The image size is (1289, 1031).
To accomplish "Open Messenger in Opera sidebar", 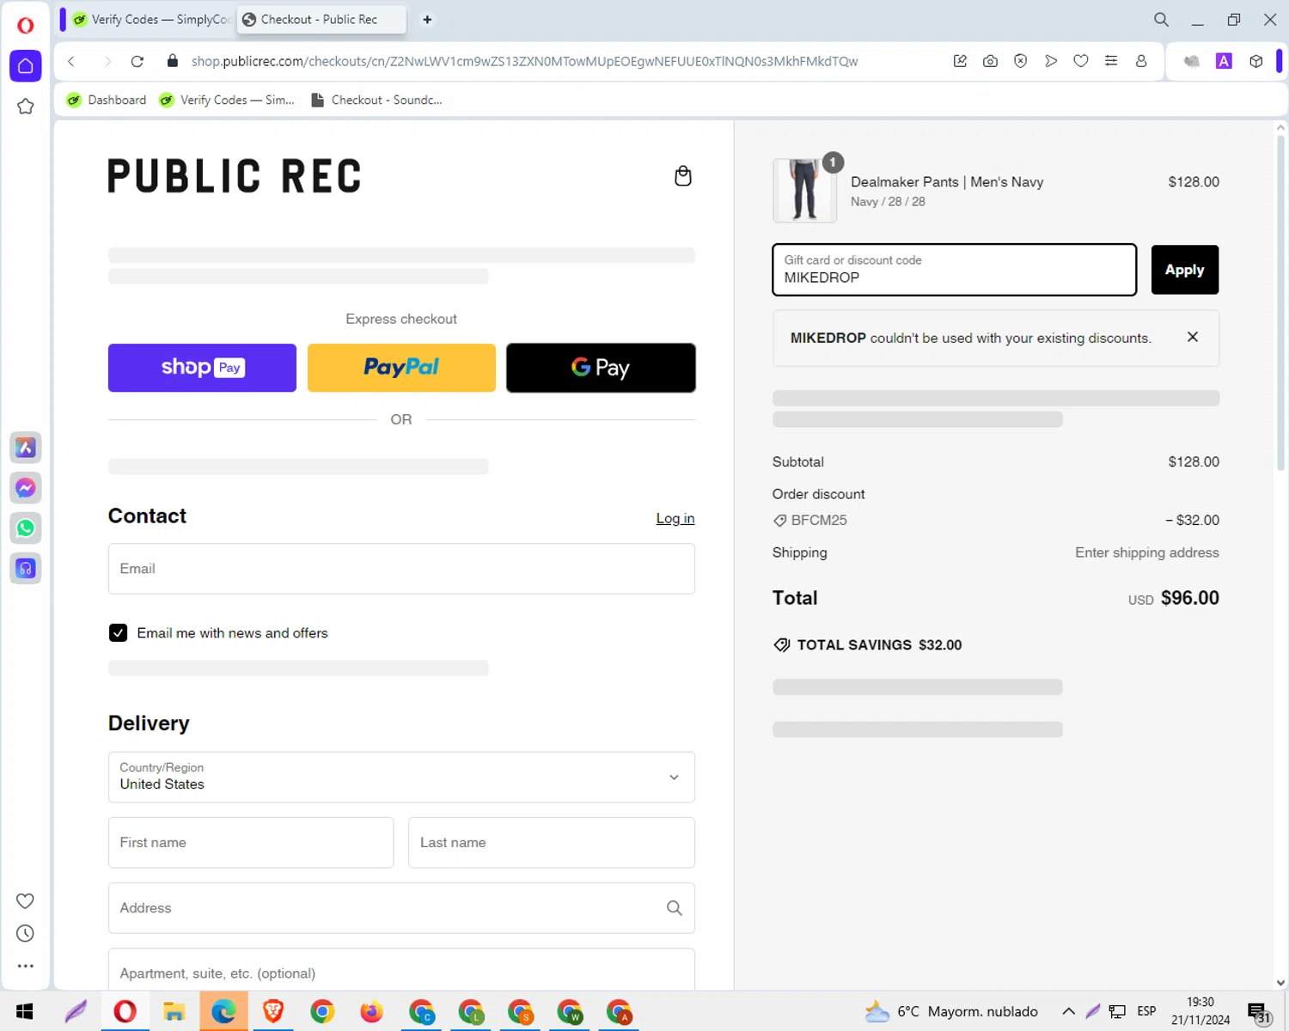I will pos(26,487).
